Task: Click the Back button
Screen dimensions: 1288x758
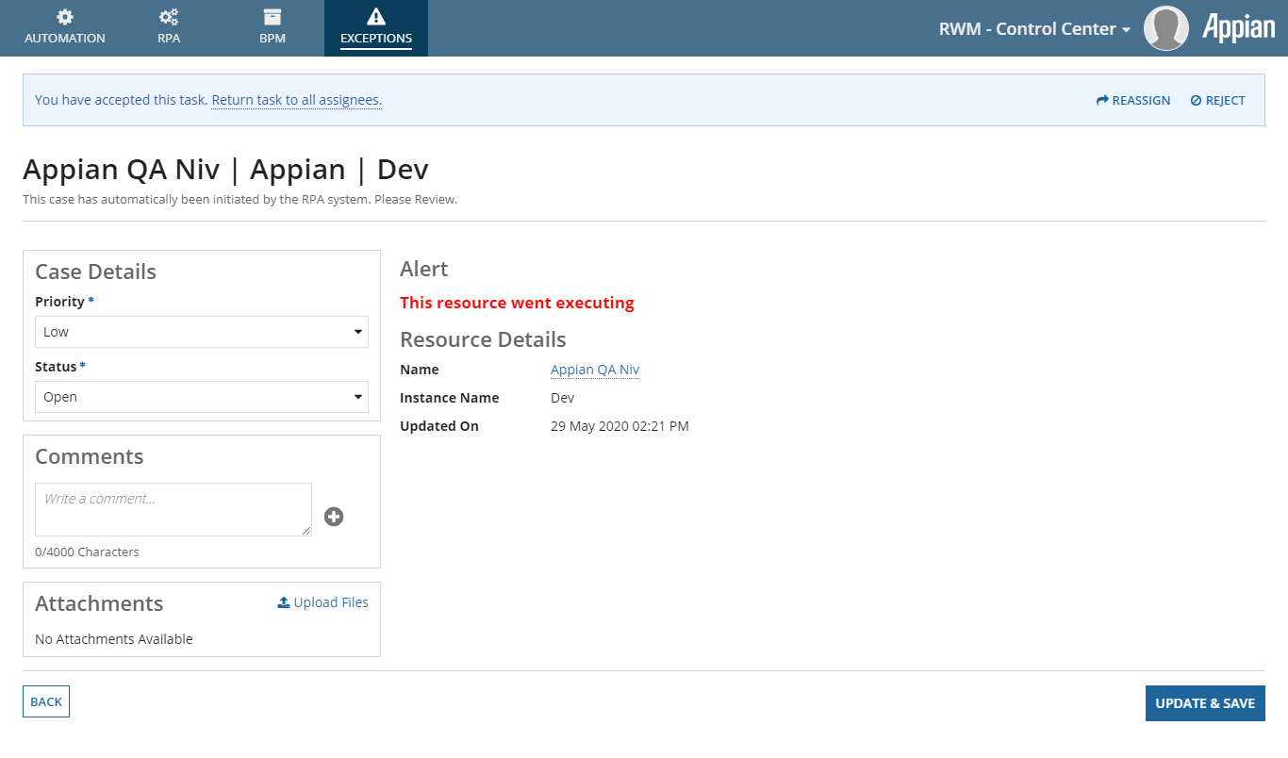Action: click(x=46, y=701)
